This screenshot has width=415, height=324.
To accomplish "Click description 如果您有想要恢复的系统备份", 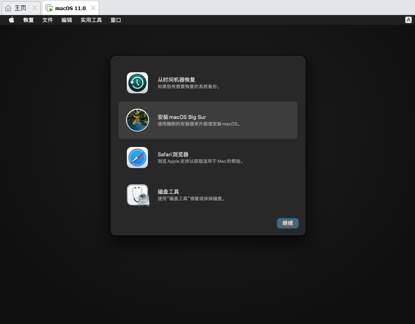I will point(189,86).
